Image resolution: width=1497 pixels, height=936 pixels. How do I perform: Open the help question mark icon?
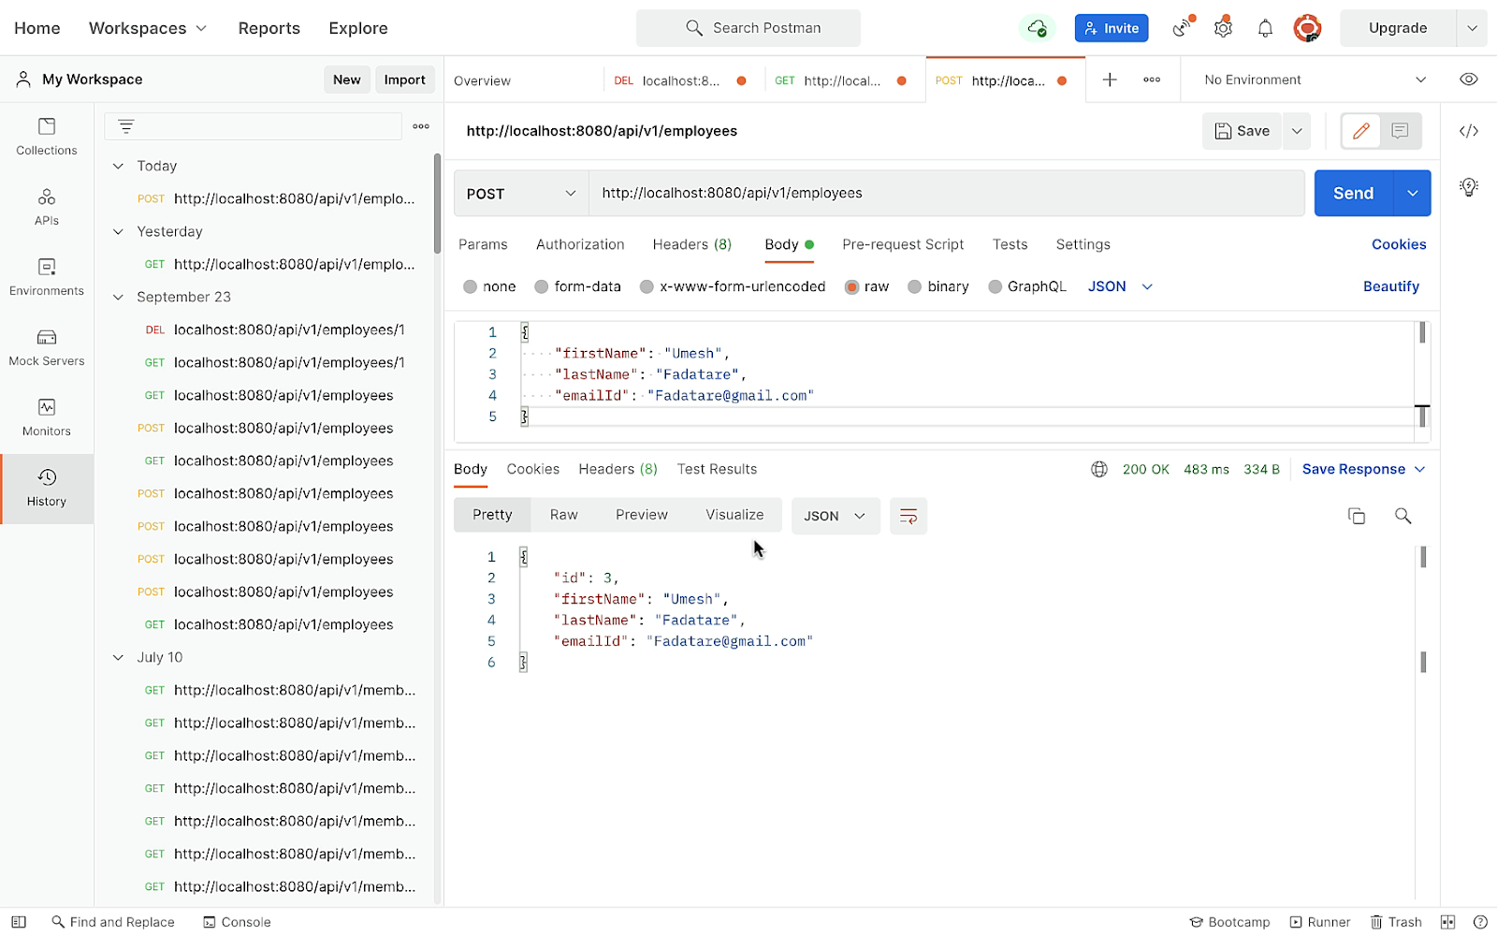[x=1480, y=922]
